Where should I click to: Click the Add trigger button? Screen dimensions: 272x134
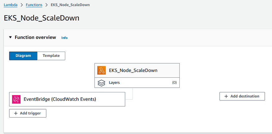(x=28, y=113)
